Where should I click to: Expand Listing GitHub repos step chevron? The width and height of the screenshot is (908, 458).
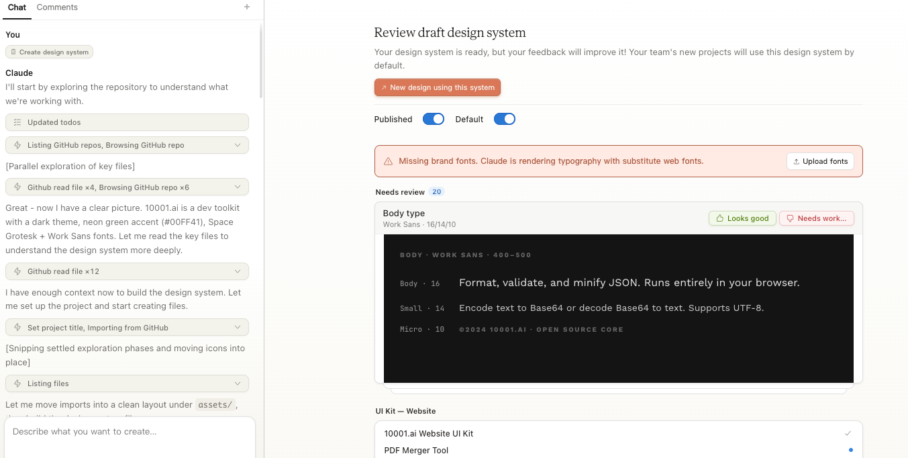point(238,145)
